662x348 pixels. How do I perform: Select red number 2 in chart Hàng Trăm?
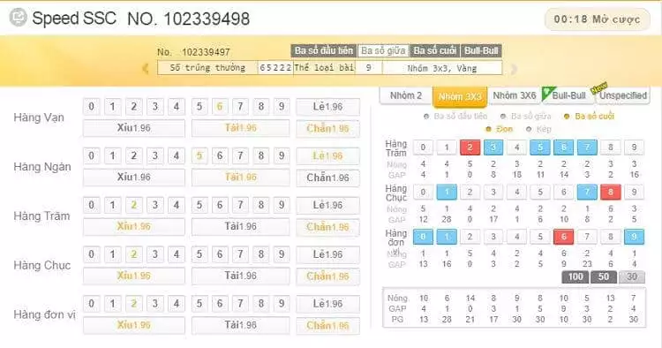click(470, 148)
